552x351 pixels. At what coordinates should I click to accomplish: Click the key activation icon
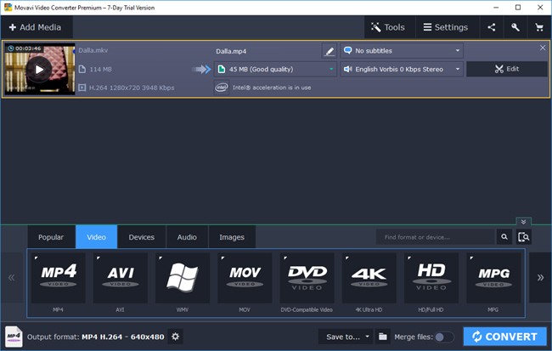point(515,27)
